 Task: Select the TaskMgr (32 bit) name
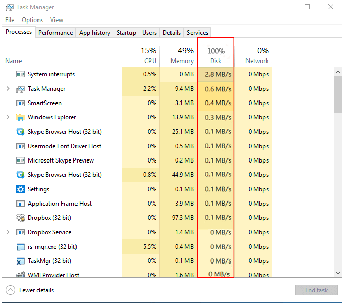[49, 261]
